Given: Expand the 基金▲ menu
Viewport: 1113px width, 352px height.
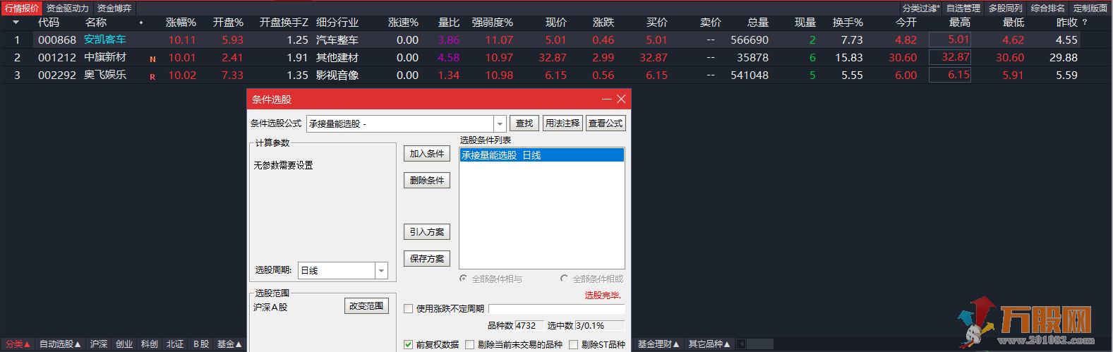Looking at the screenshot, I should coord(229,344).
